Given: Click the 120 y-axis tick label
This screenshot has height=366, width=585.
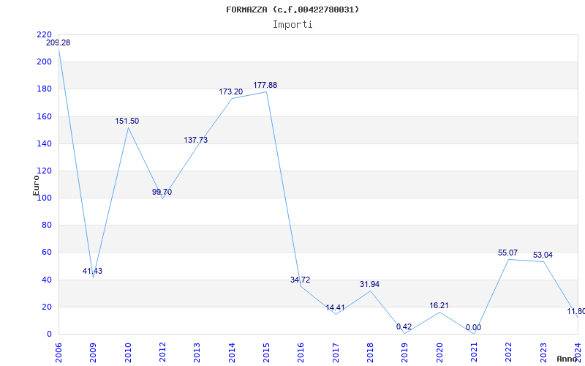Looking at the screenshot, I should [45, 171].
